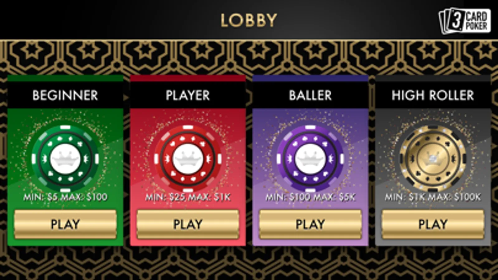Image resolution: width=498 pixels, height=280 pixels.
Task: Select the BALLER header label
Action: [310, 95]
